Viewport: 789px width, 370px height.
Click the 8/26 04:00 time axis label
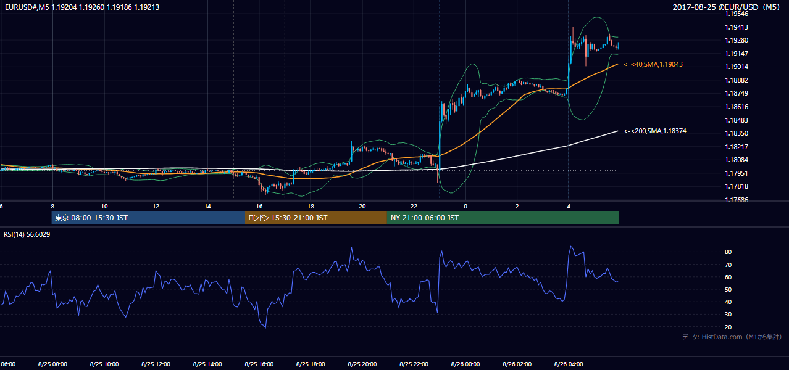pyautogui.click(x=568, y=364)
